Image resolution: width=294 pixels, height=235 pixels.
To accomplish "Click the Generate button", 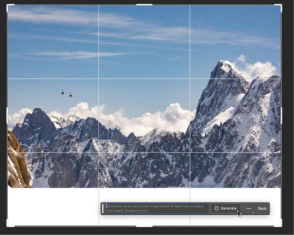I will tap(226, 208).
